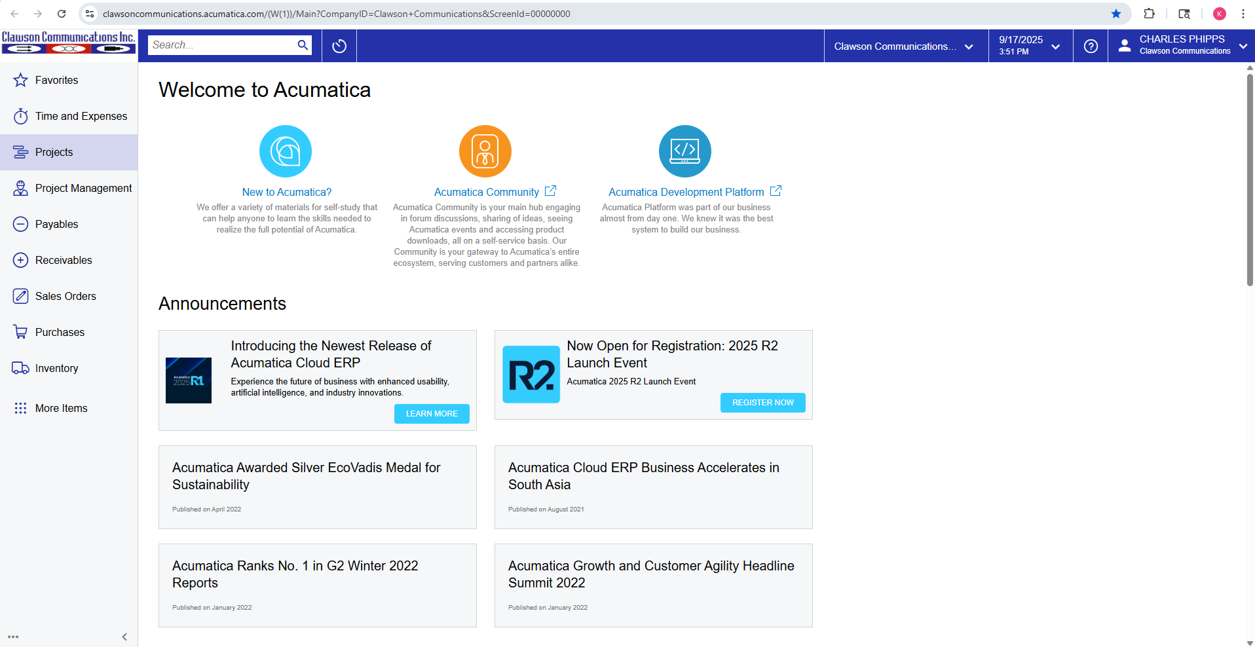Click into the Search input field
The image size is (1255, 647).
221,45
